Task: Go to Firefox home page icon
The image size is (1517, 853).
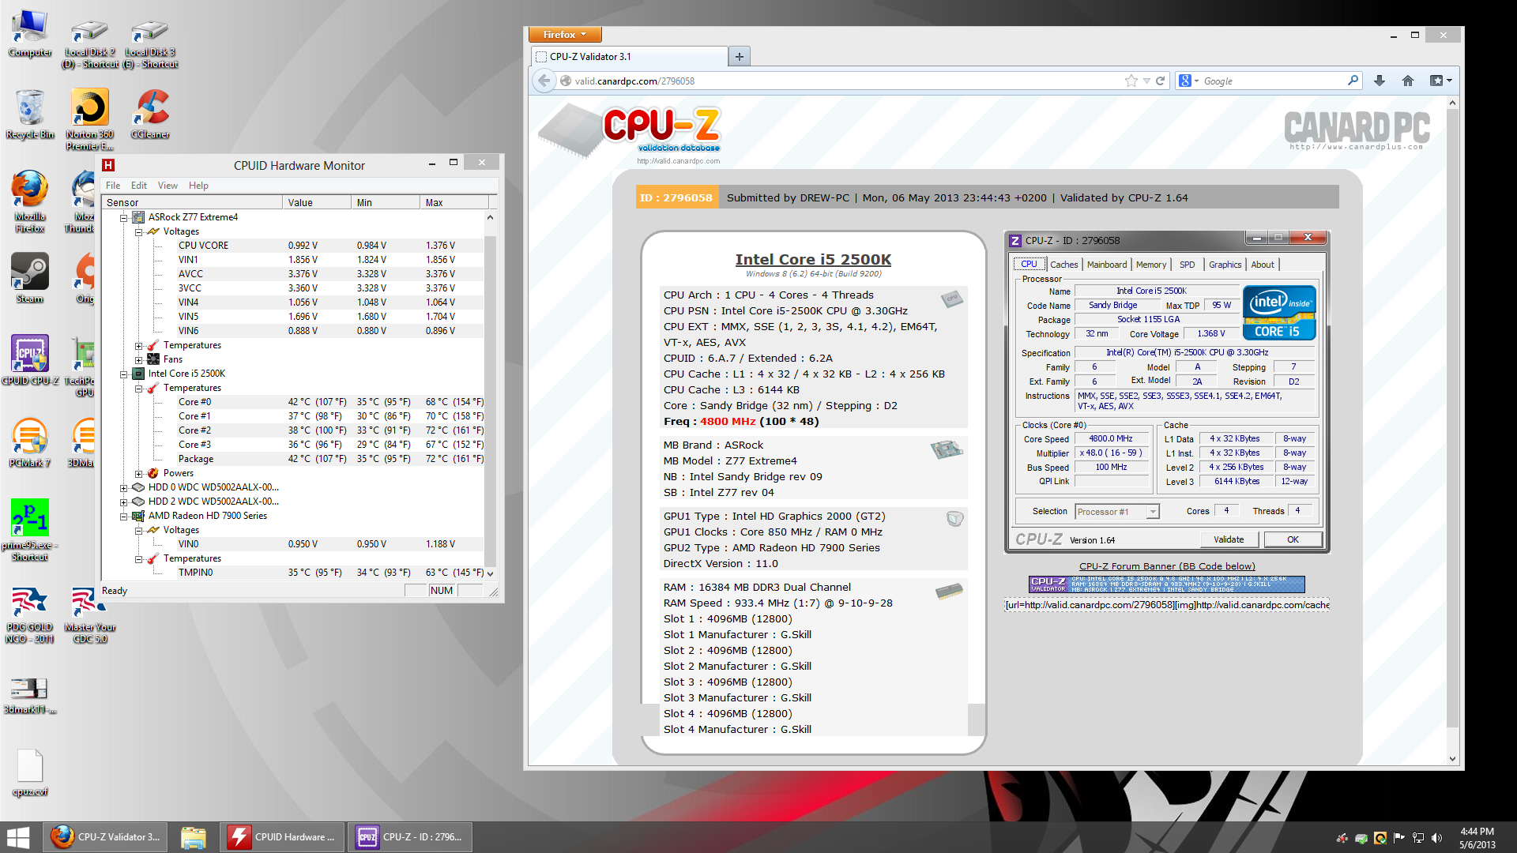Action: (1408, 81)
